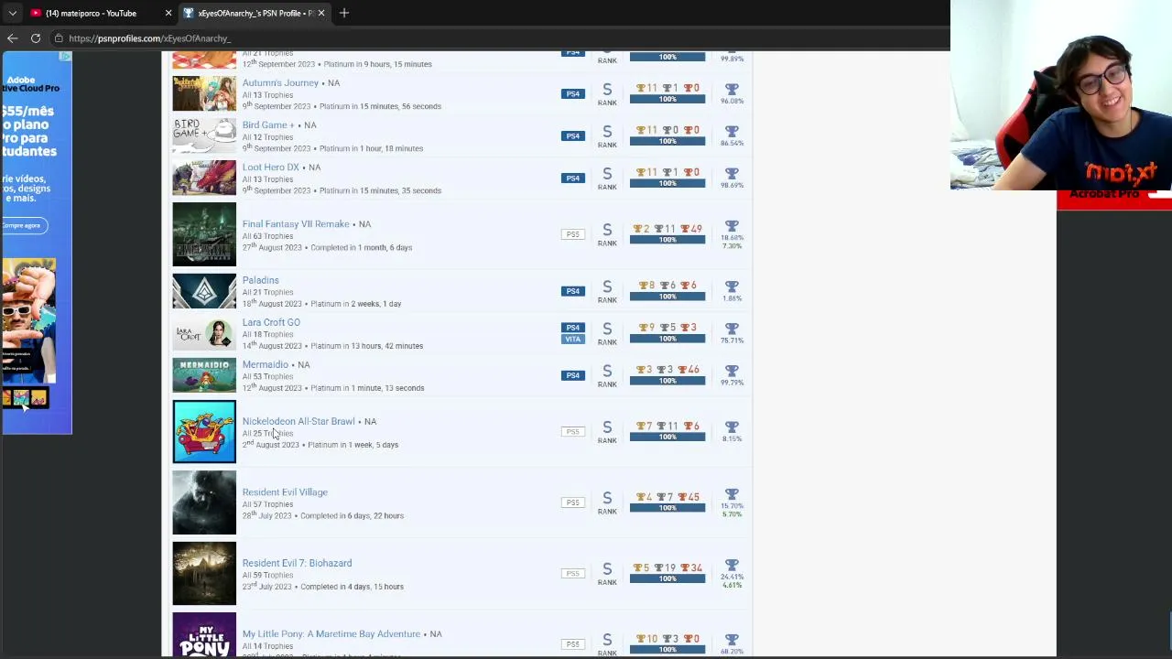Click the S rank badge on Resident Evil Village row
The image size is (1172, 659).
pyautogui.click(x=607, y=502)
